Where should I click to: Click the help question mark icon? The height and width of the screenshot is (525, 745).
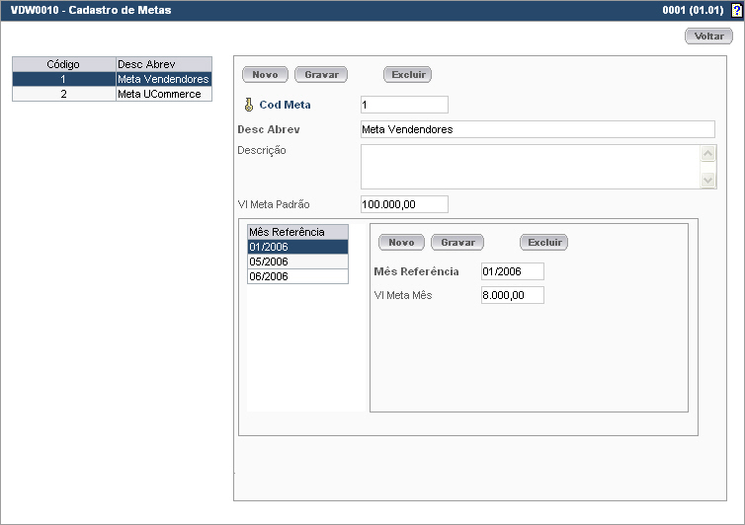click(736, 11)
